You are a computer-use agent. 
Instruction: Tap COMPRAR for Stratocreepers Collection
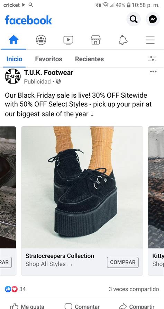pos(123,262)
